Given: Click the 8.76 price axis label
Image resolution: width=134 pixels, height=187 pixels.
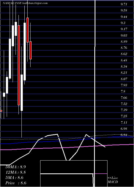Looking at the screenshot, I should tap(124, 48).
